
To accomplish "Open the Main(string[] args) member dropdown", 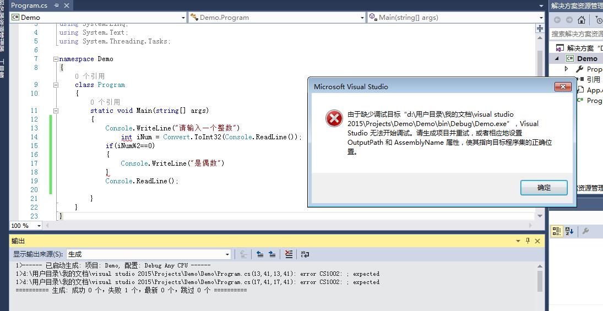I will [541, 18].
